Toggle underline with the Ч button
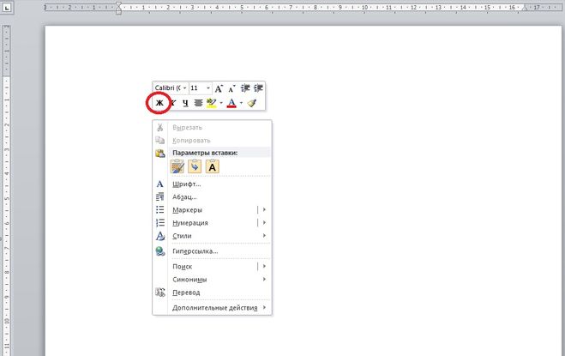 point(185,103)
